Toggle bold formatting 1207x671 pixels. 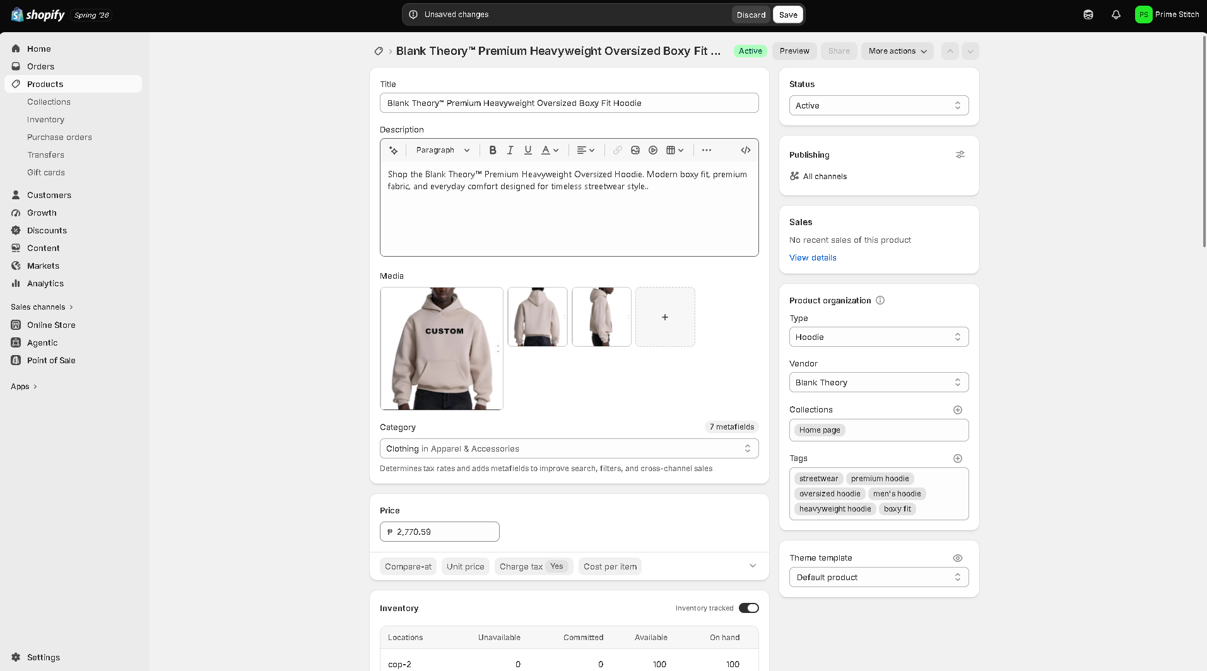pos(493,150)
